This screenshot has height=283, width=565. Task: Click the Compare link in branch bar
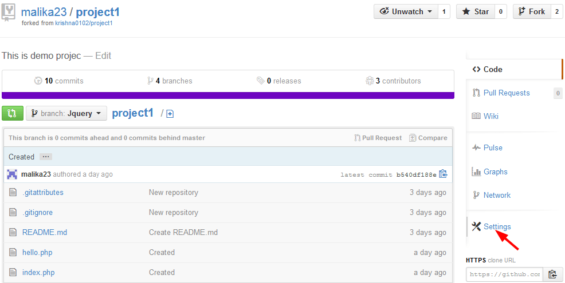(x=429, y=138)
